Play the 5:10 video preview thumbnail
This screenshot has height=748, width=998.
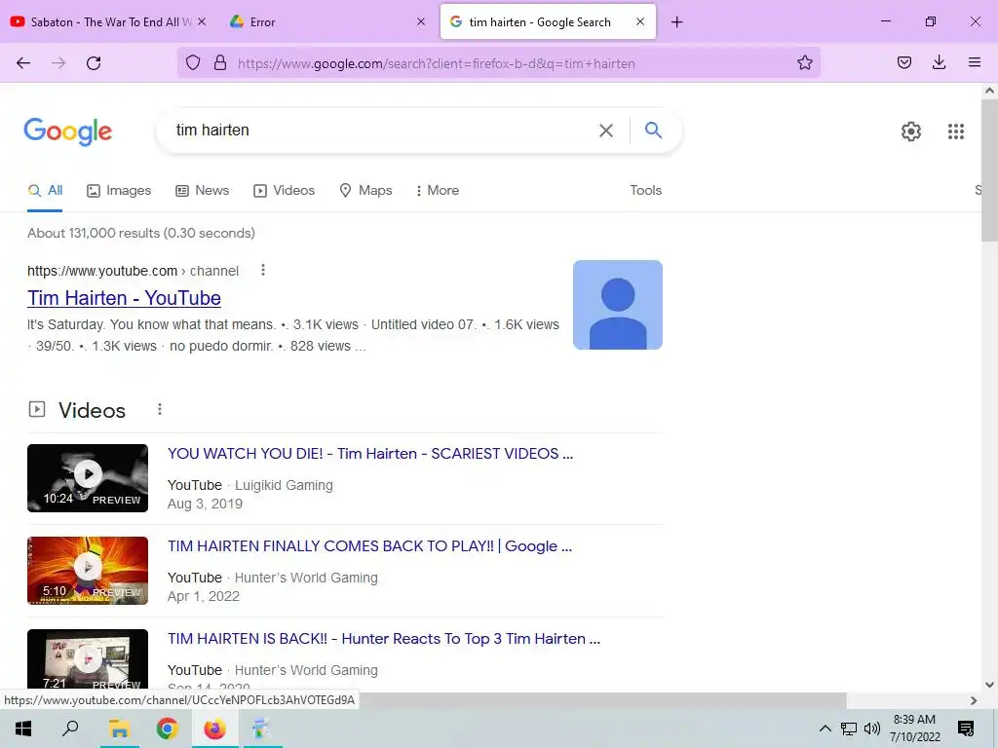point(88,571)
